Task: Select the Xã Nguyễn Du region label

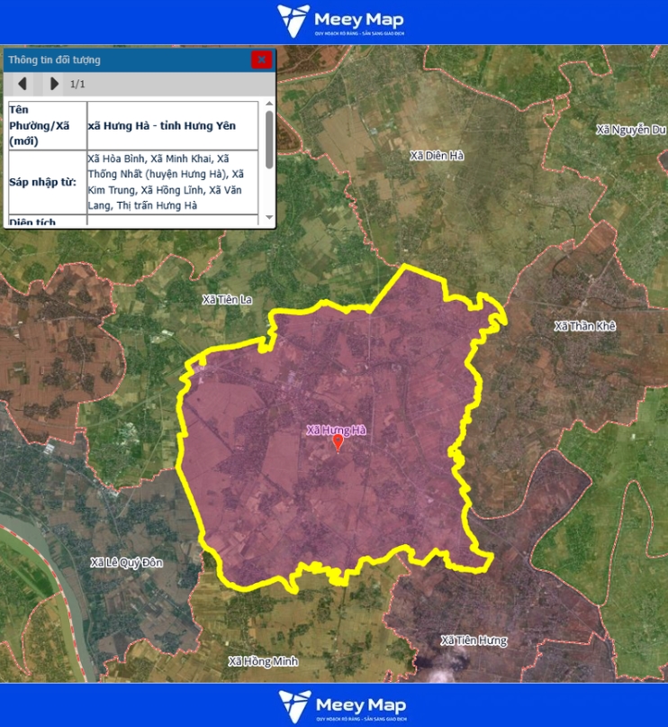Action: pos(631,130)
